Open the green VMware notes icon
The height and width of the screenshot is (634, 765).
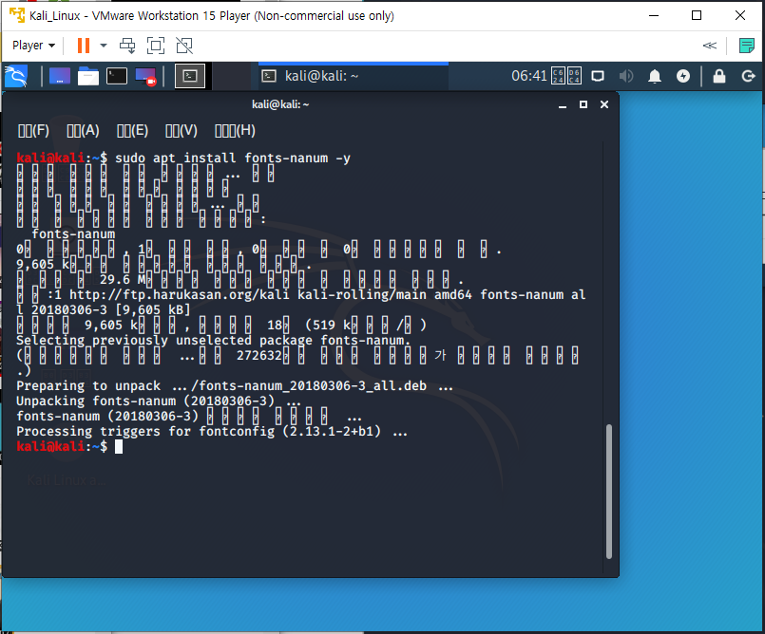coord(746,46)
